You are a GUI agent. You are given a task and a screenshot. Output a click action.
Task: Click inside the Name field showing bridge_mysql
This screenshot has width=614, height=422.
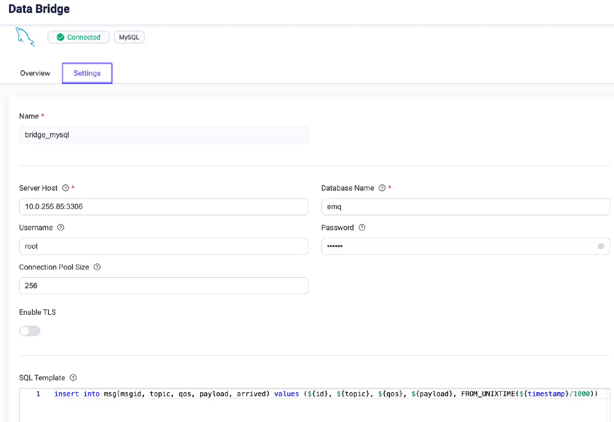(164, 135)
